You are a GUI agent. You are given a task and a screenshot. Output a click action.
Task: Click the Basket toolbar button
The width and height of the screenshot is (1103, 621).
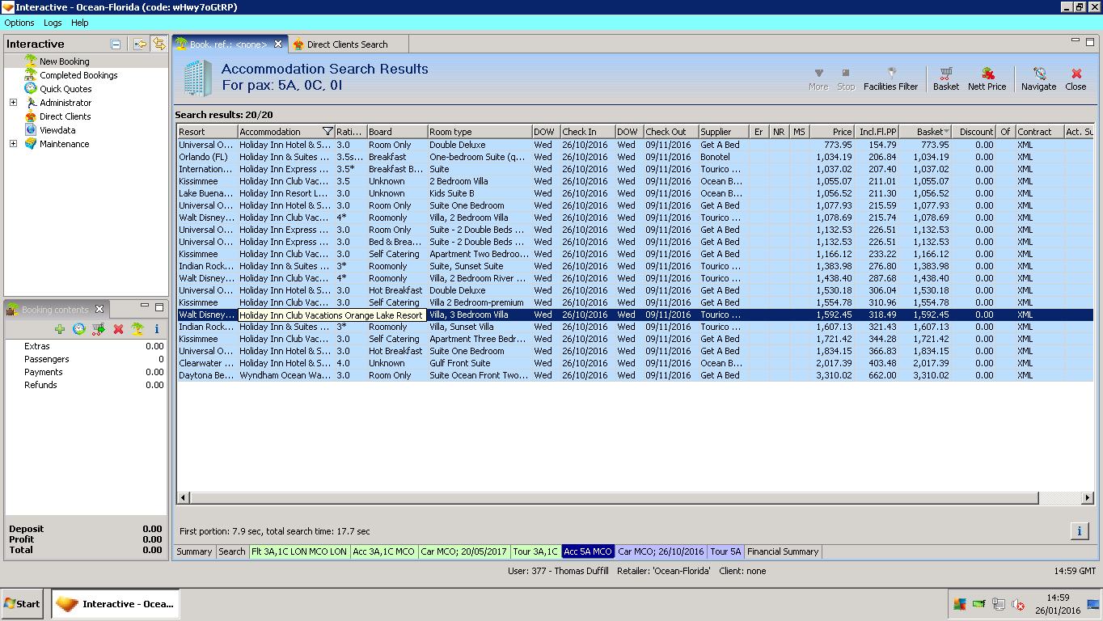tap(946, 78)
